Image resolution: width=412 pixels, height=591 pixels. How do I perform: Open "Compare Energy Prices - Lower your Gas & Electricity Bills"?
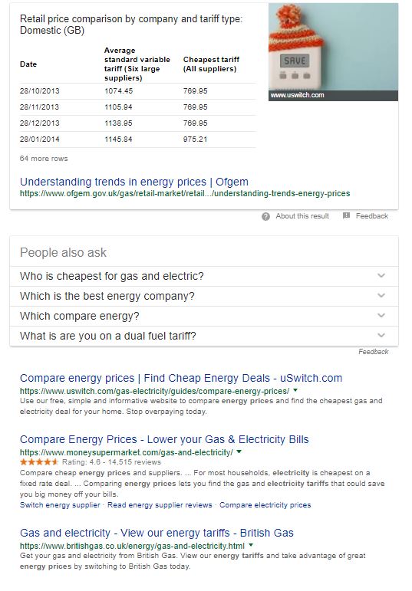click(164, 439)
